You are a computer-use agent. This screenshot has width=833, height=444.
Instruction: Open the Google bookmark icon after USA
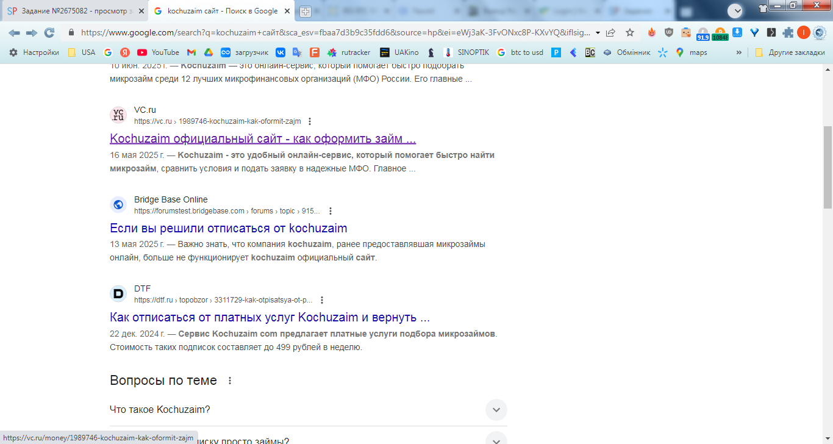coord(108,52)
